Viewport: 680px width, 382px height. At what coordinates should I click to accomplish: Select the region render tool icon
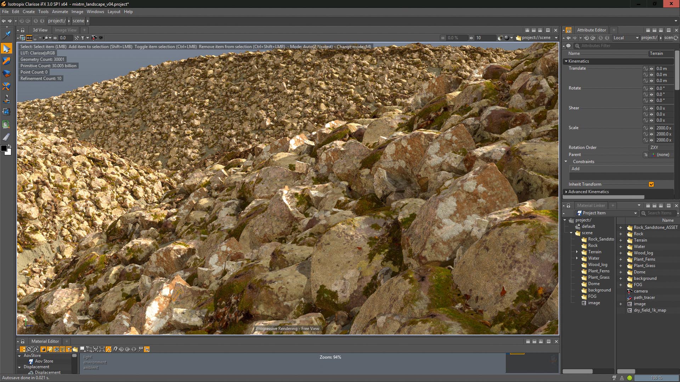(x=6, y=112)
